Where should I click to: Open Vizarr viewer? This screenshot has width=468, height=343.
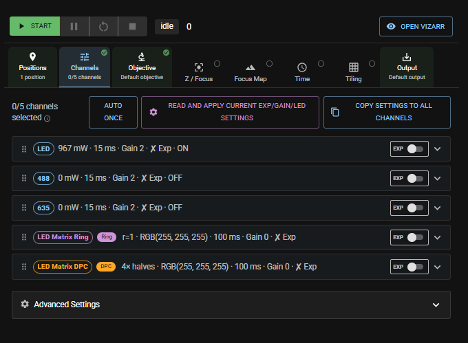tap(416, 27)
